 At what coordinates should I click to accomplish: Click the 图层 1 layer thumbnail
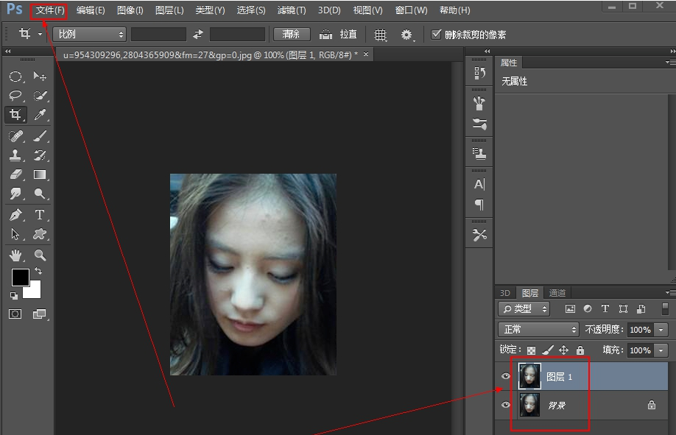tap(529, 376)
